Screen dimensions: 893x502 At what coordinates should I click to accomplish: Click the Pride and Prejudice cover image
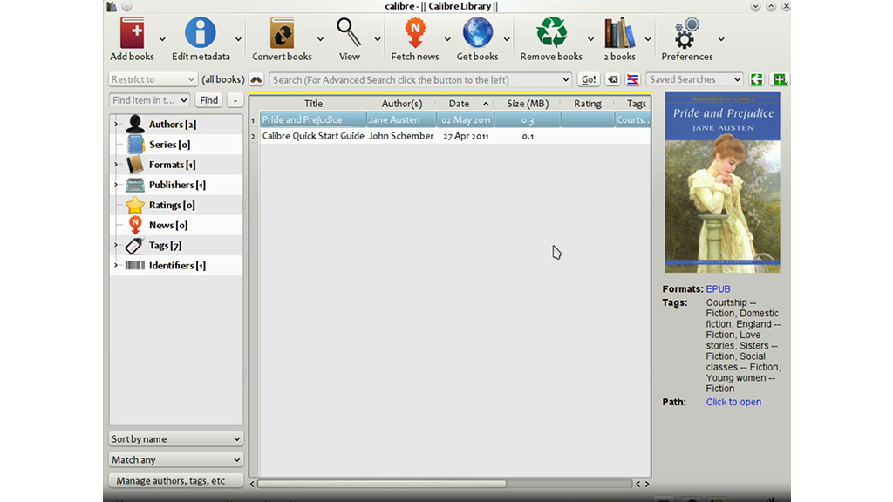coord(722,182)
